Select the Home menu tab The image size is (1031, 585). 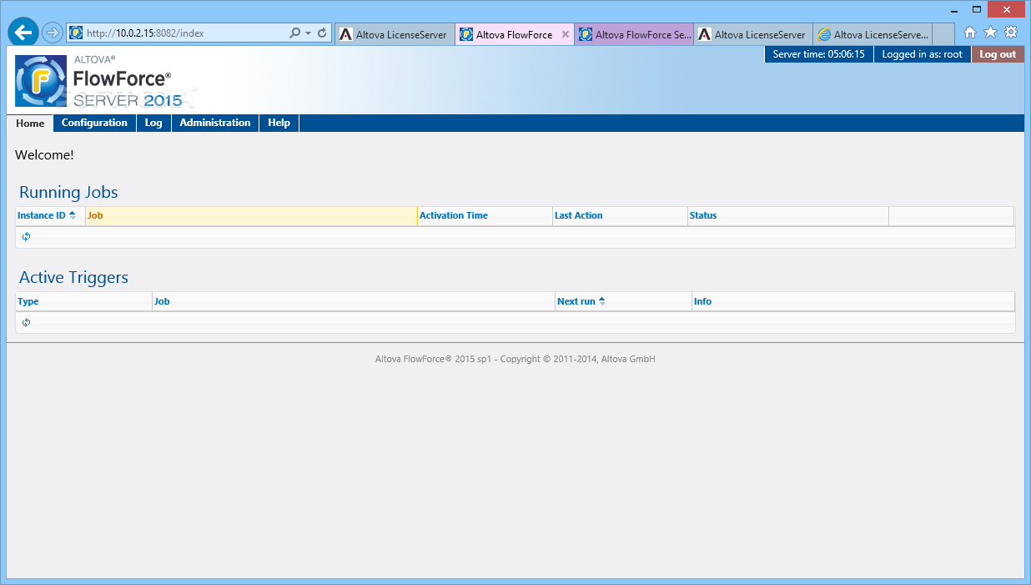30,123
